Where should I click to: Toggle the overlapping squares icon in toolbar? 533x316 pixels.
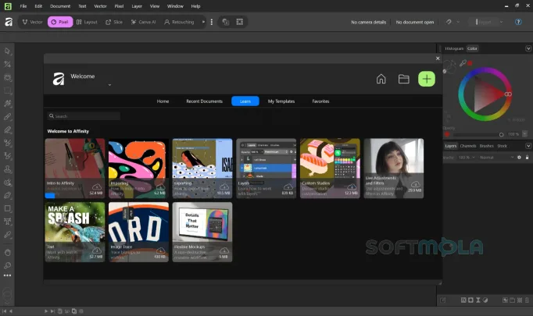225,22
